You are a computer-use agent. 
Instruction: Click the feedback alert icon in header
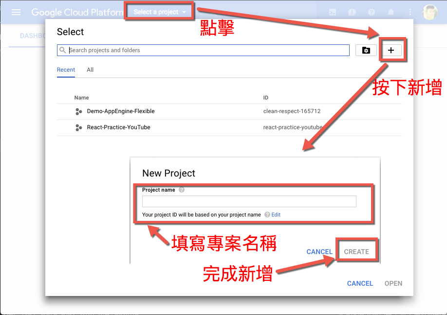pos(352,12)
